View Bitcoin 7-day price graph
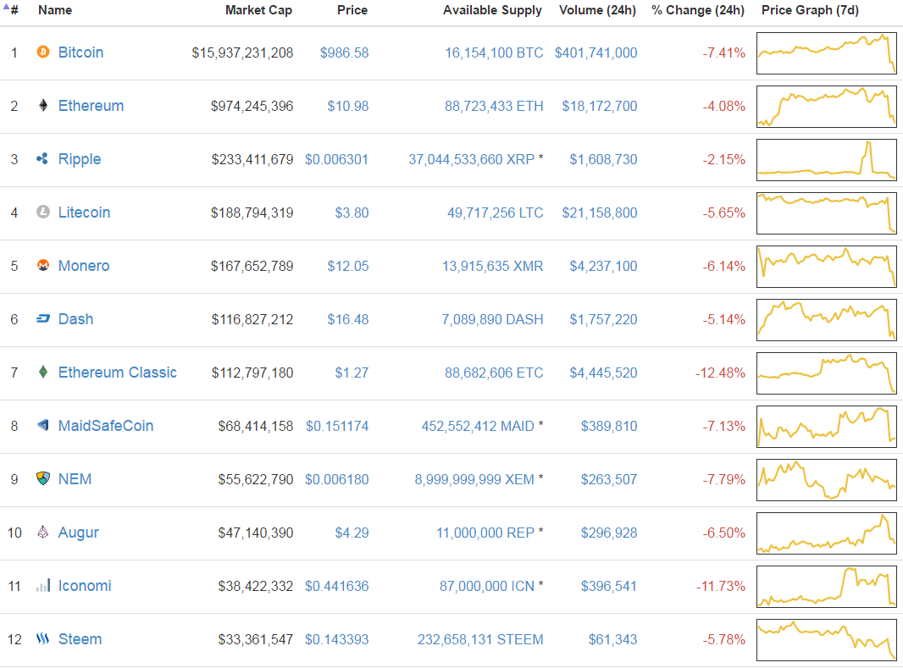Viewport: 903px width, 668px height. pos(827,53)
